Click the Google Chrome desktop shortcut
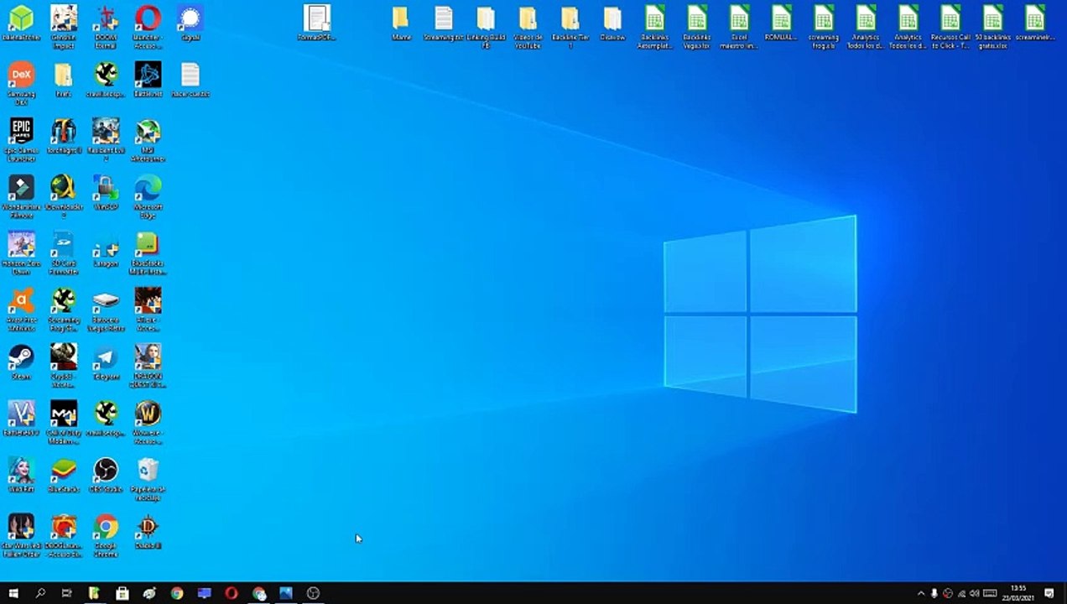Viewport: 1067px width, 604px height. (106, 534)
